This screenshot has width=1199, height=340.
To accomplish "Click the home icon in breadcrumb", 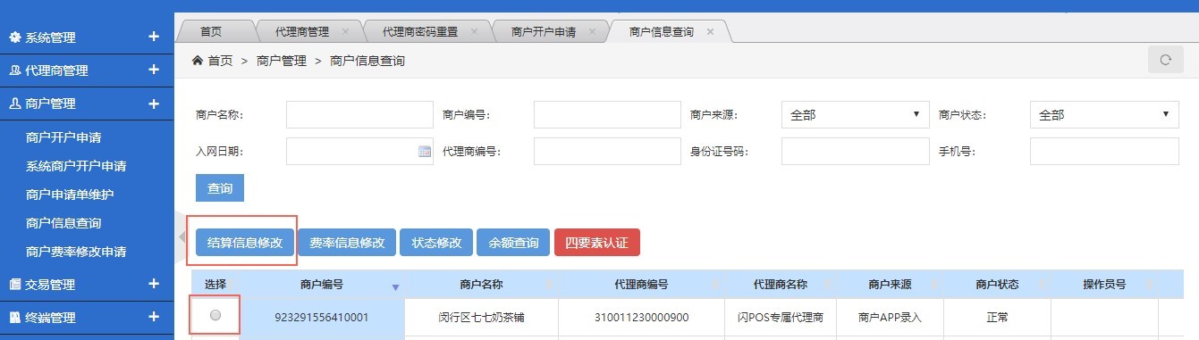I will click(x=198, y=61).
